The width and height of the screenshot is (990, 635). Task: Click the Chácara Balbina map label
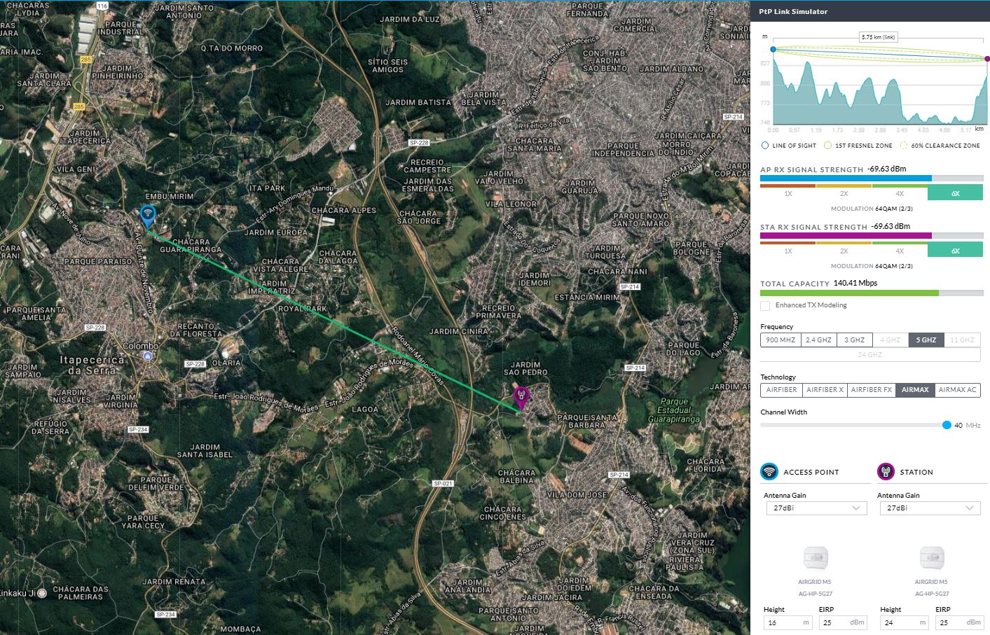(516, 477)
